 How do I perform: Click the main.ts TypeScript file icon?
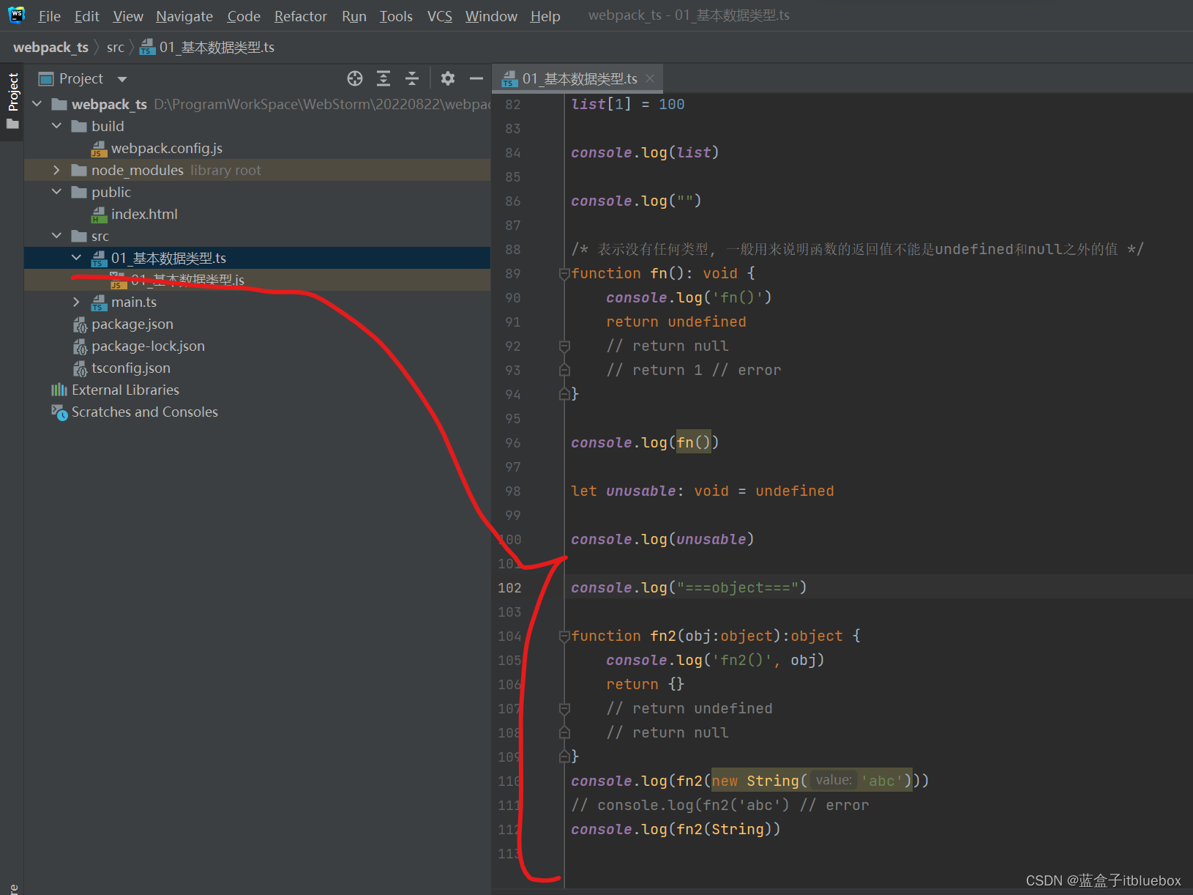pos(99,302)
